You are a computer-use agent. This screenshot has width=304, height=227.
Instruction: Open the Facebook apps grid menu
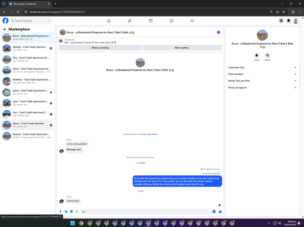tap(281, 21)
